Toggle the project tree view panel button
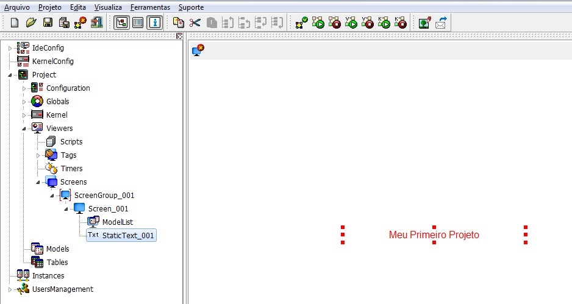Viewport: 572px width, 304px height. [x=121, y=23]
